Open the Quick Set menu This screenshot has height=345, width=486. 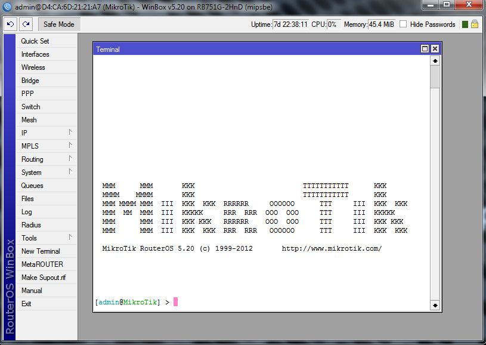pos(46,41)
